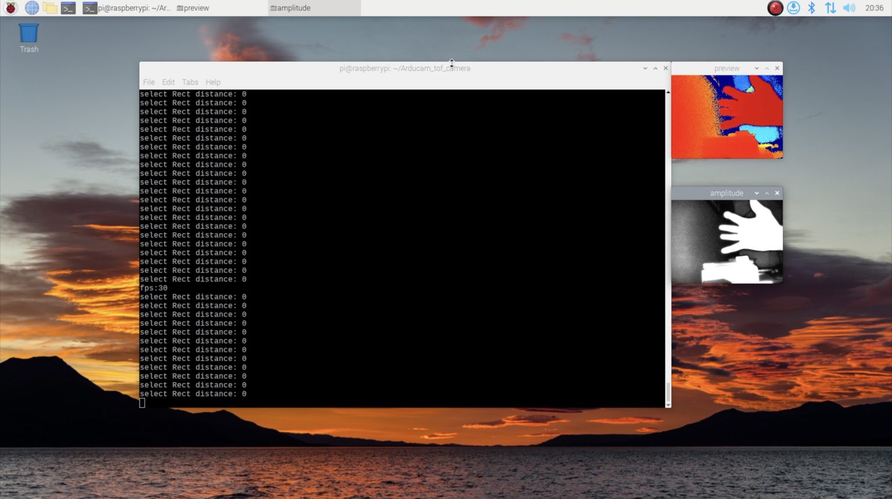892x499 pixels.
Task: Launch the Terminal from the taskbar
Action: pos(69,8)
